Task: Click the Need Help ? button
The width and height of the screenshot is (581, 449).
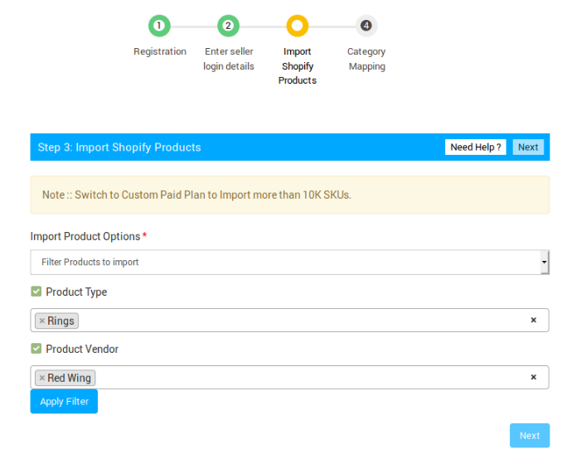Action: click(476, 147)
